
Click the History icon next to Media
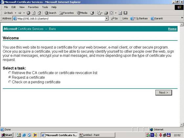click(x=92, y=13)
